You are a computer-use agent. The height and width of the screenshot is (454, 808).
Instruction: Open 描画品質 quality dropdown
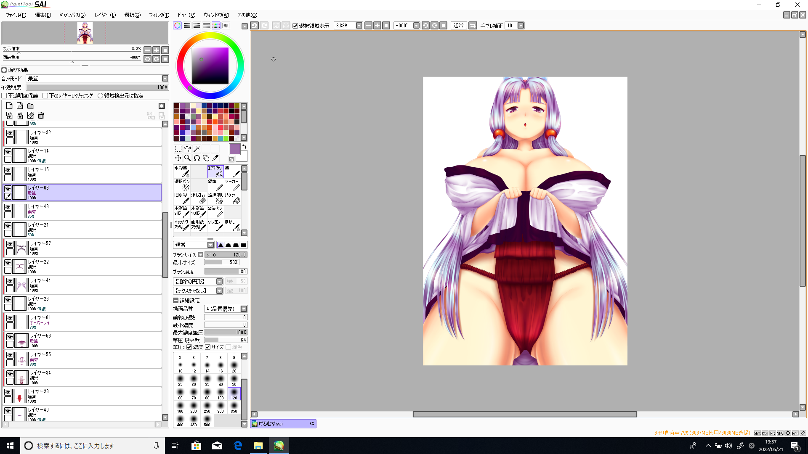click(244, 309)
